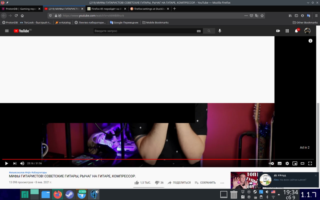Open the trash bin in panel

coord(234,194)
